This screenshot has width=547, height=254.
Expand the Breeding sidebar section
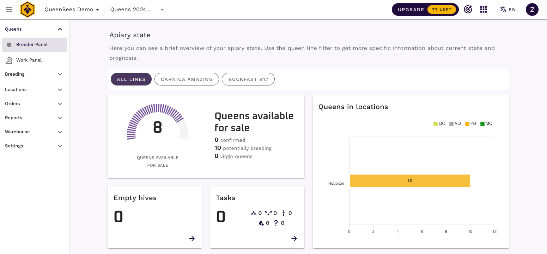coord(34,74)
